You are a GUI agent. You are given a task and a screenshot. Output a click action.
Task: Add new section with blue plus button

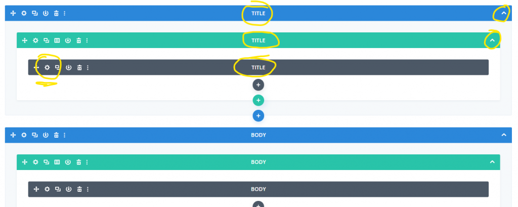click(x=258, y=116)
